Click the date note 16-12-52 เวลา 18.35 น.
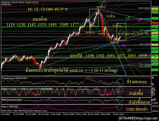 tap(48, 9)
